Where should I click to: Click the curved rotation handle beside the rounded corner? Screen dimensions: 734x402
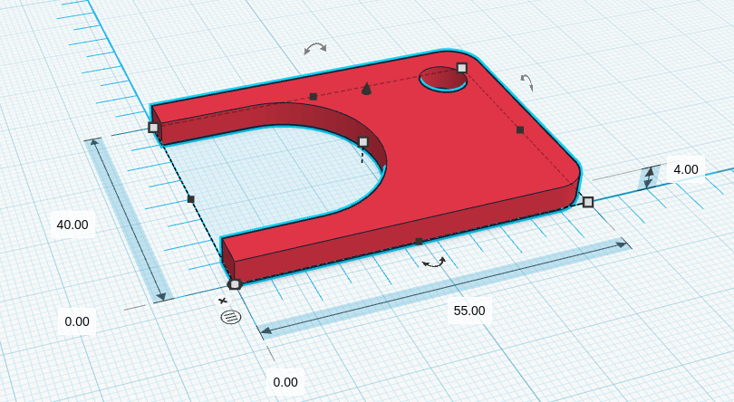tap(527, 82)
